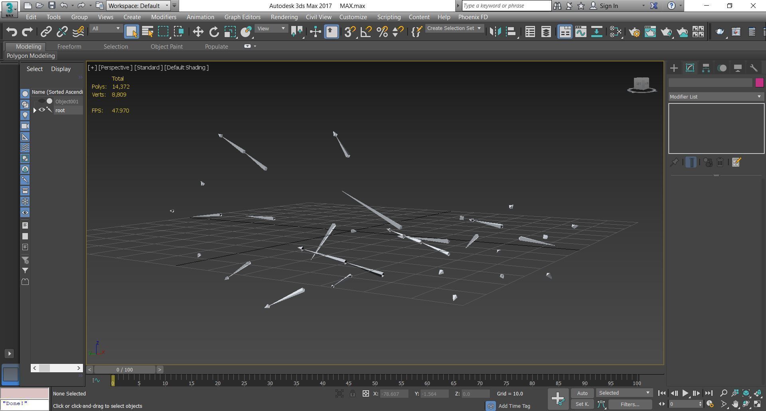The width and height of the screenshot is (766, 411).
Task: Open the Motion command panel tab
Action: (722, 68)
